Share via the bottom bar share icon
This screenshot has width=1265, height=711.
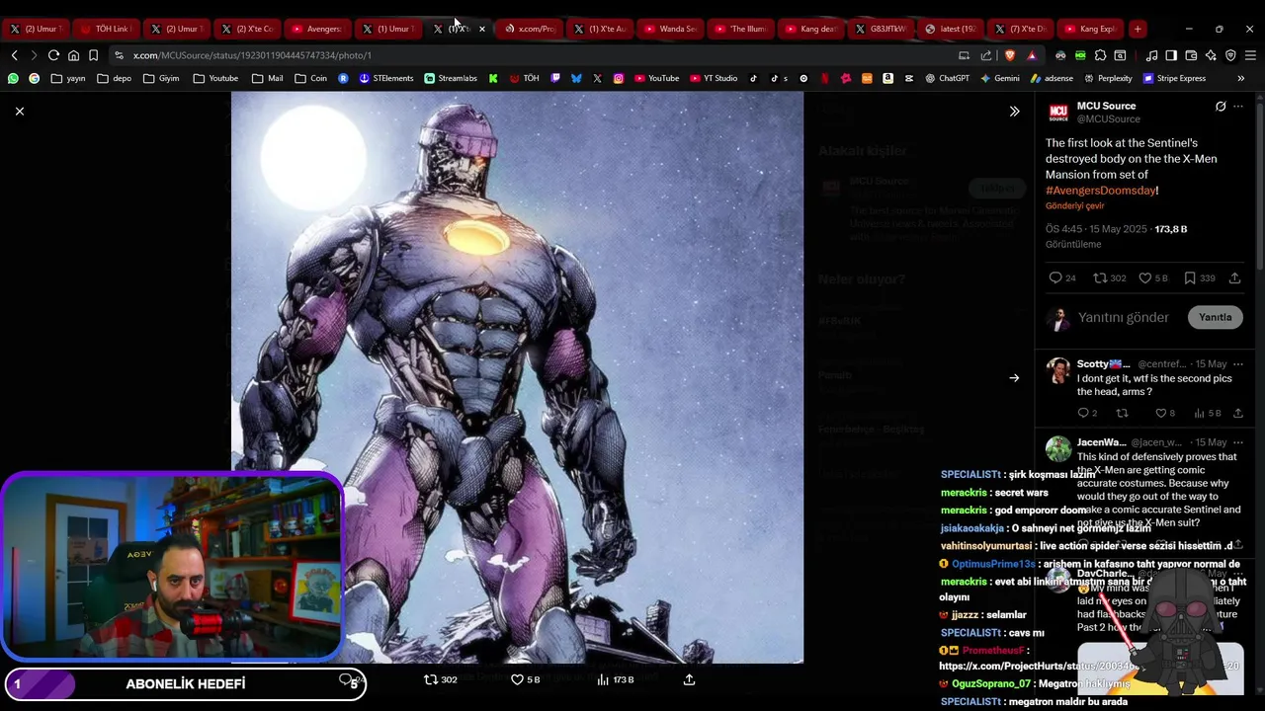coord(689,679)
